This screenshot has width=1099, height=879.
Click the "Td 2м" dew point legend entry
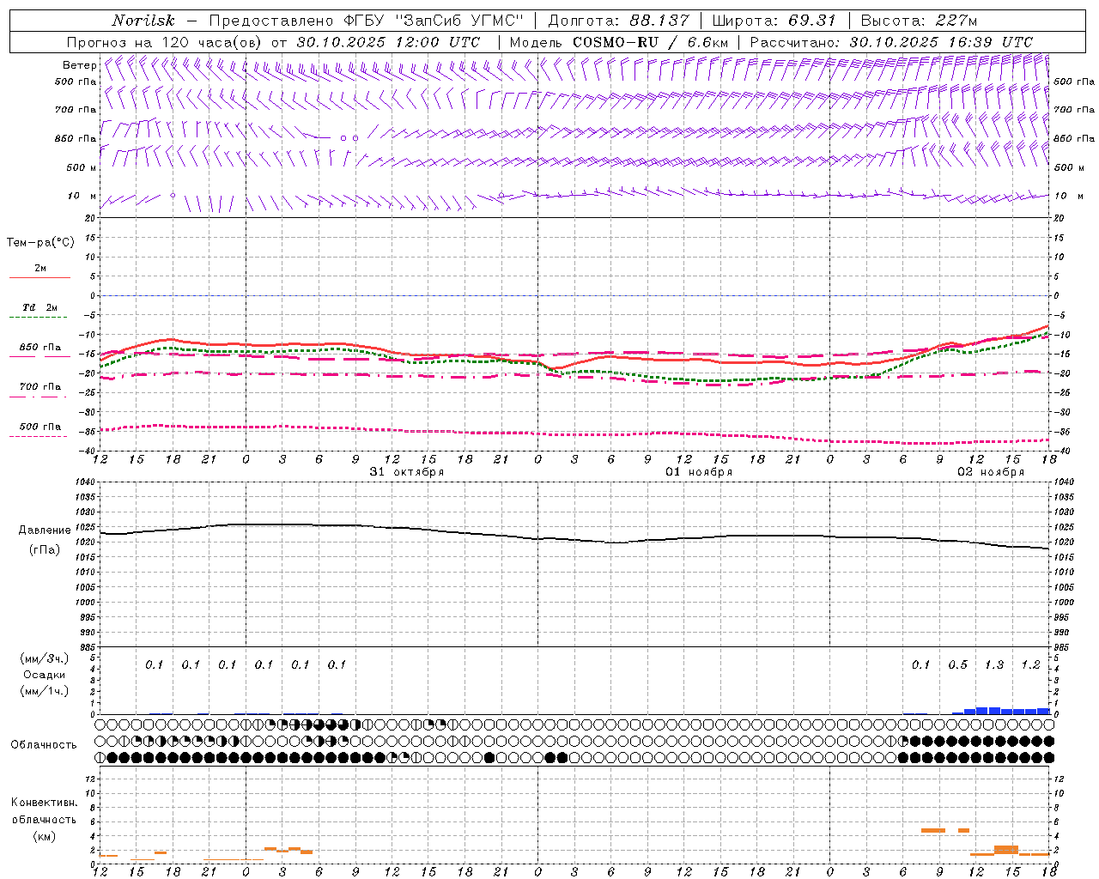40,307
